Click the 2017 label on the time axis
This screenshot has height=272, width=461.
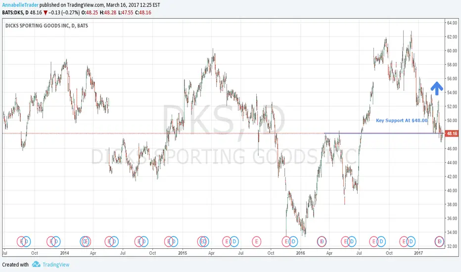coord(418,253)
